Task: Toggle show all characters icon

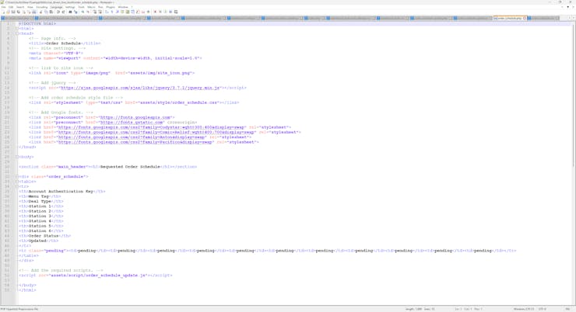Action: (112, 12)
